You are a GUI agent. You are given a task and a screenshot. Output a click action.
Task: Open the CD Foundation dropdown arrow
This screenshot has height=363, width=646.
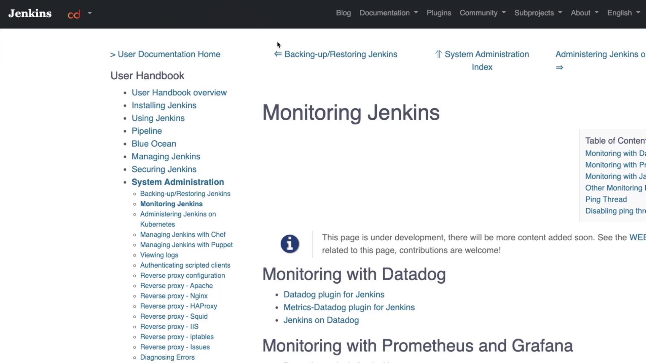tap(89, 13)
